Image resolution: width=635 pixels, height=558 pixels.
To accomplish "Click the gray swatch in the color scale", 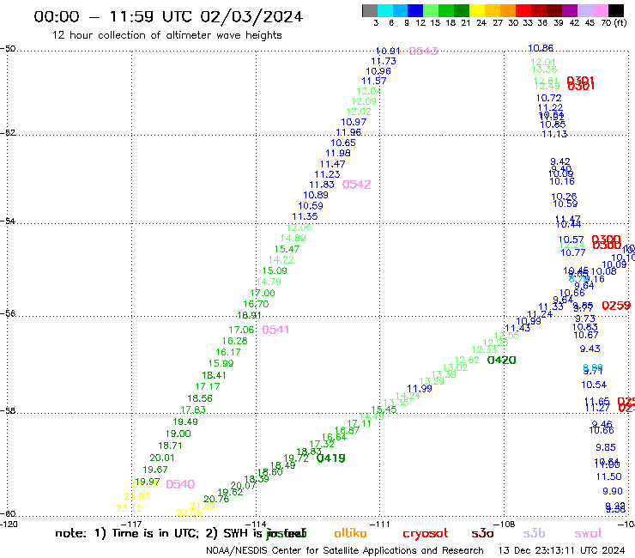I will click(370, 10).
